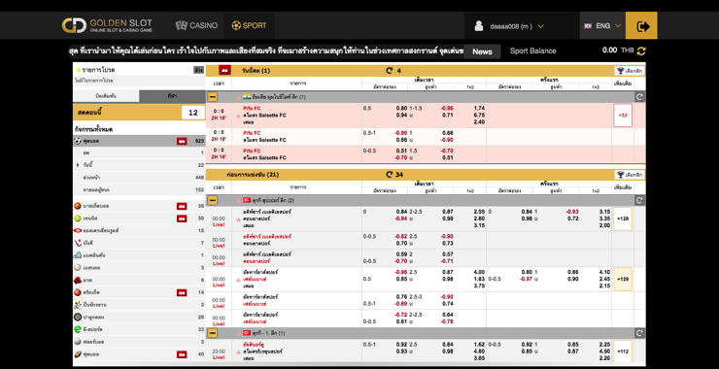This screenshot has height=369, width=719.
Task: Select the football sport with count 623
Action: click(x=139, y=141)
